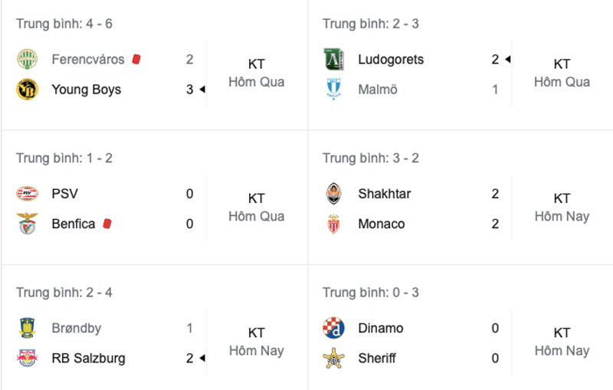
Task: Click the Young Boys club crest
Action: point(27,89)
